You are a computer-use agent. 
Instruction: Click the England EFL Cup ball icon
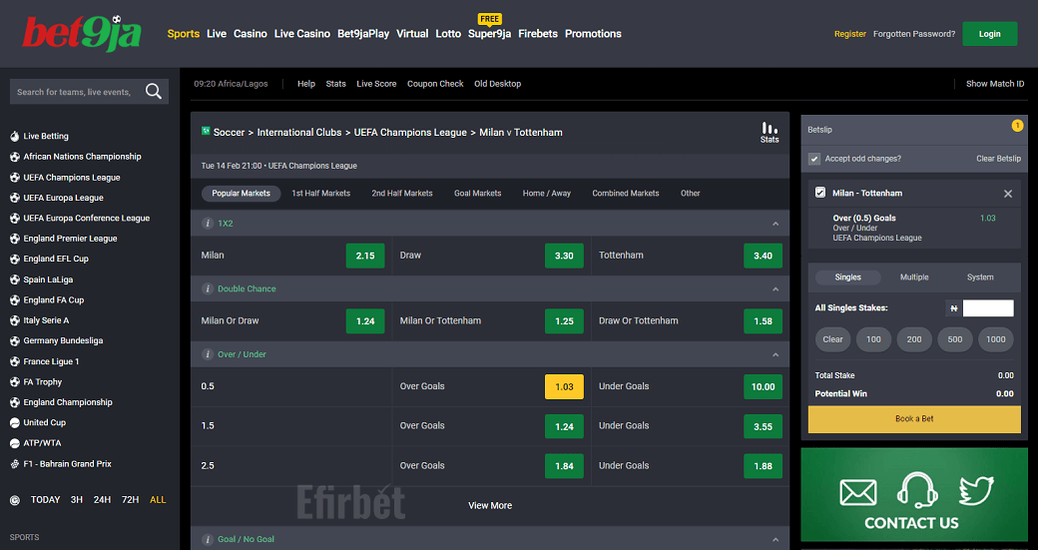pyautogui.click(x=15, y=259)
